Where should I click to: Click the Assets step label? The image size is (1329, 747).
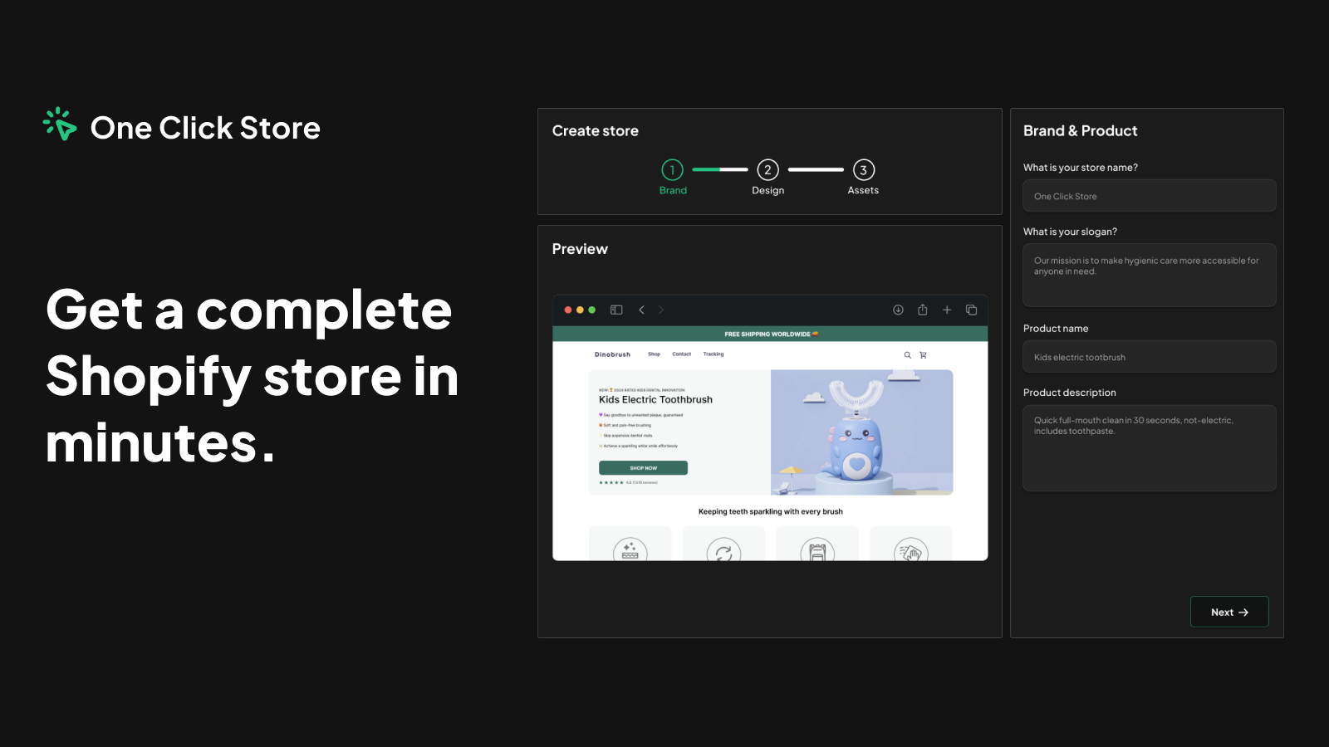(x=863, y=190)
